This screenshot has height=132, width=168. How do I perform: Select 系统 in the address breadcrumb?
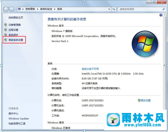[60, 9]
